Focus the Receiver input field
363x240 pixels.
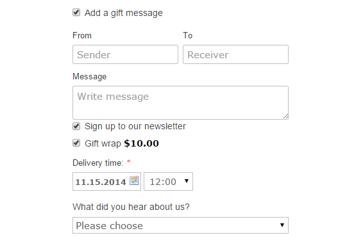coord(235,54)
